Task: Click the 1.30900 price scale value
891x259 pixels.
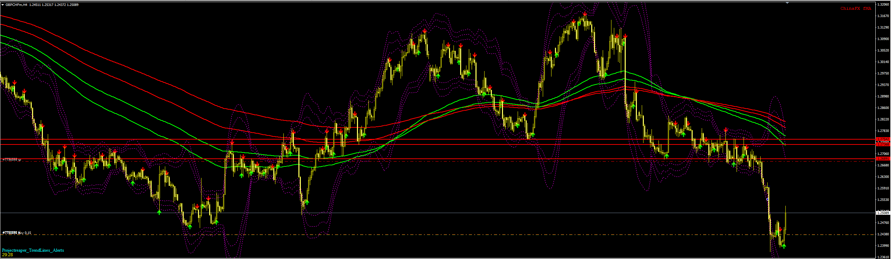Action: tap(883, 39)
